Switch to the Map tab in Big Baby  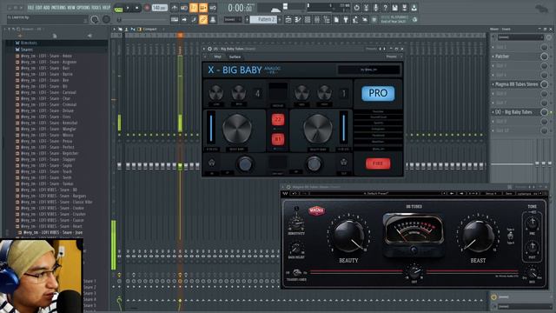pyautogui.click(x=217, y=57)
